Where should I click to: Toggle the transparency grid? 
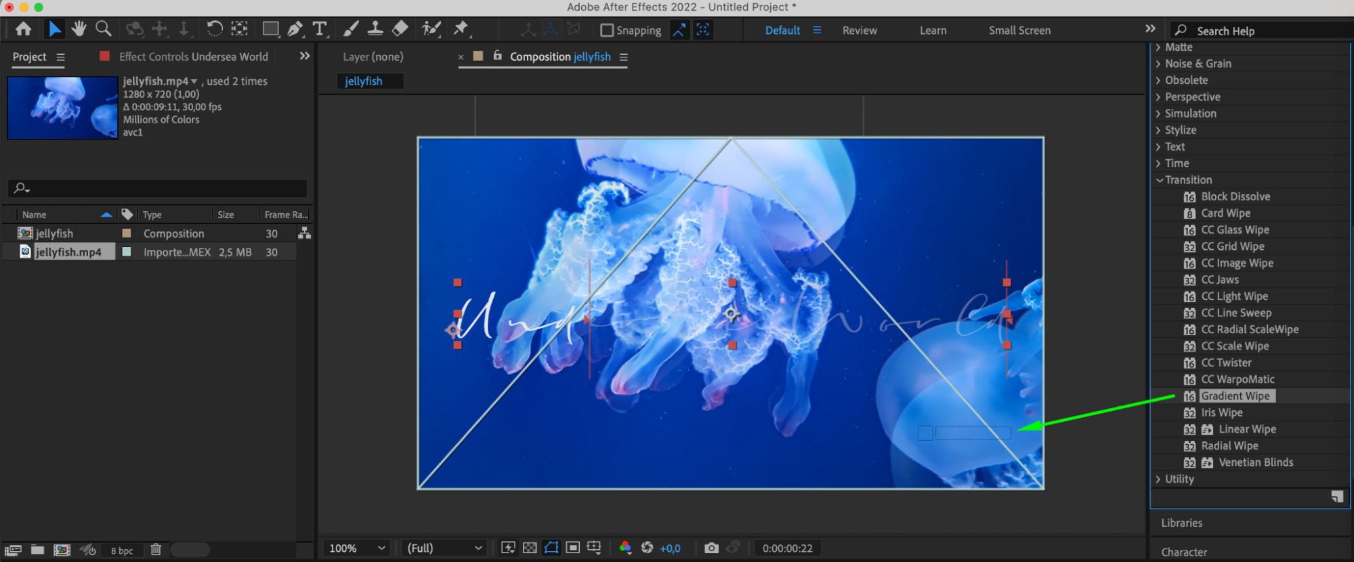[530, 548]
